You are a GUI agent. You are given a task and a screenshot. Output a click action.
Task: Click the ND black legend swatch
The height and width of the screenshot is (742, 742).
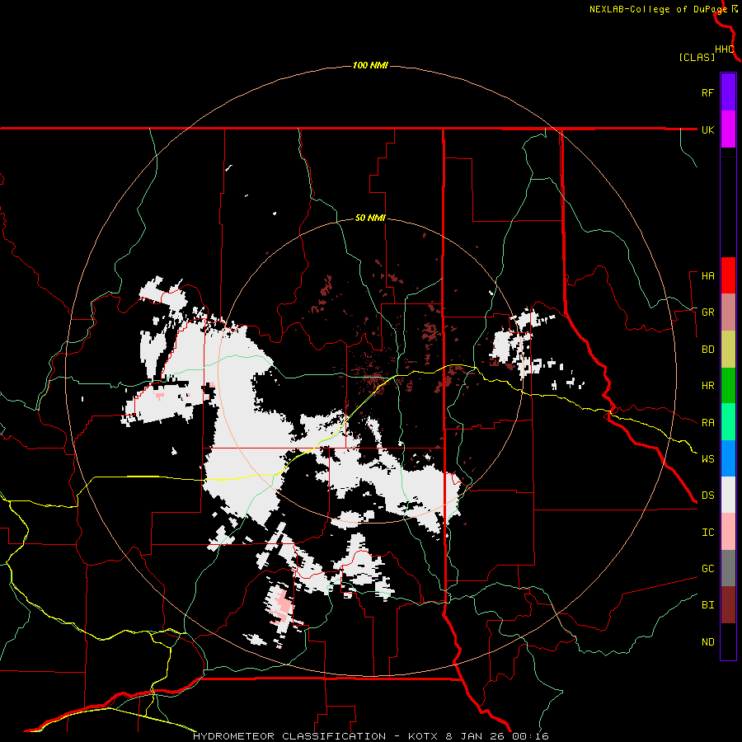pyautogui.click(x=728, y=641)
